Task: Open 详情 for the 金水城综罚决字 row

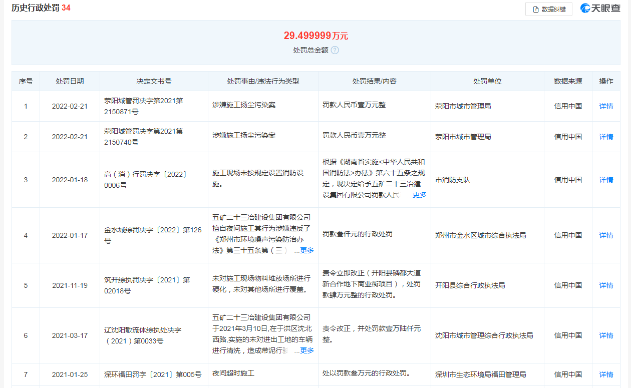Action: pyautogui.click(x=606, y=235)
